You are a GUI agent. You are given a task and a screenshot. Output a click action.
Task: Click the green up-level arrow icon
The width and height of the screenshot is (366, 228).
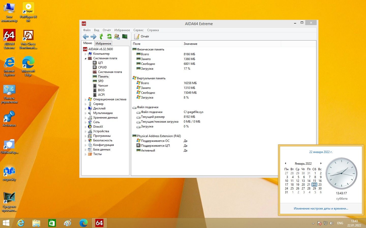click(x=101, y=36)
